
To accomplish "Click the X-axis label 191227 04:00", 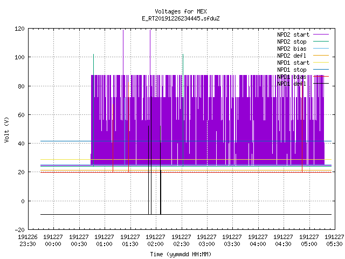I will point(258,241).
